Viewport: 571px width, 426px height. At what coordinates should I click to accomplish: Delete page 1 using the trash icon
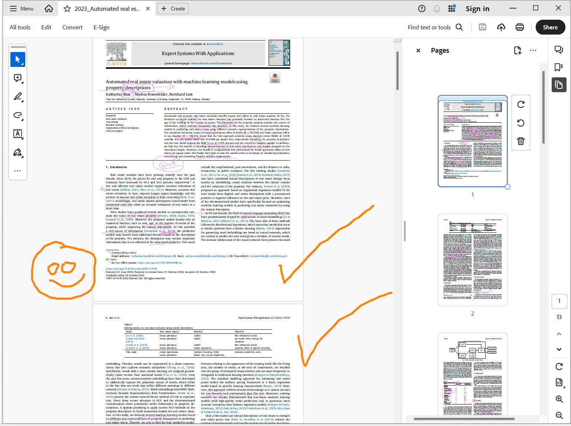(520, 141)
